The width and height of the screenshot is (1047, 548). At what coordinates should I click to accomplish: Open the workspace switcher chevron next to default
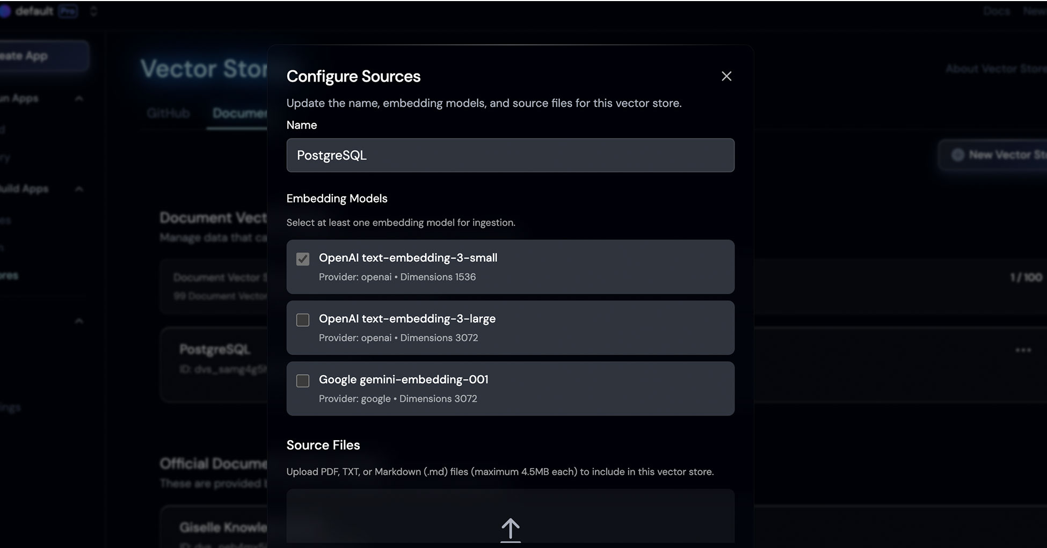pyautogui.click(x=93, y=11)
